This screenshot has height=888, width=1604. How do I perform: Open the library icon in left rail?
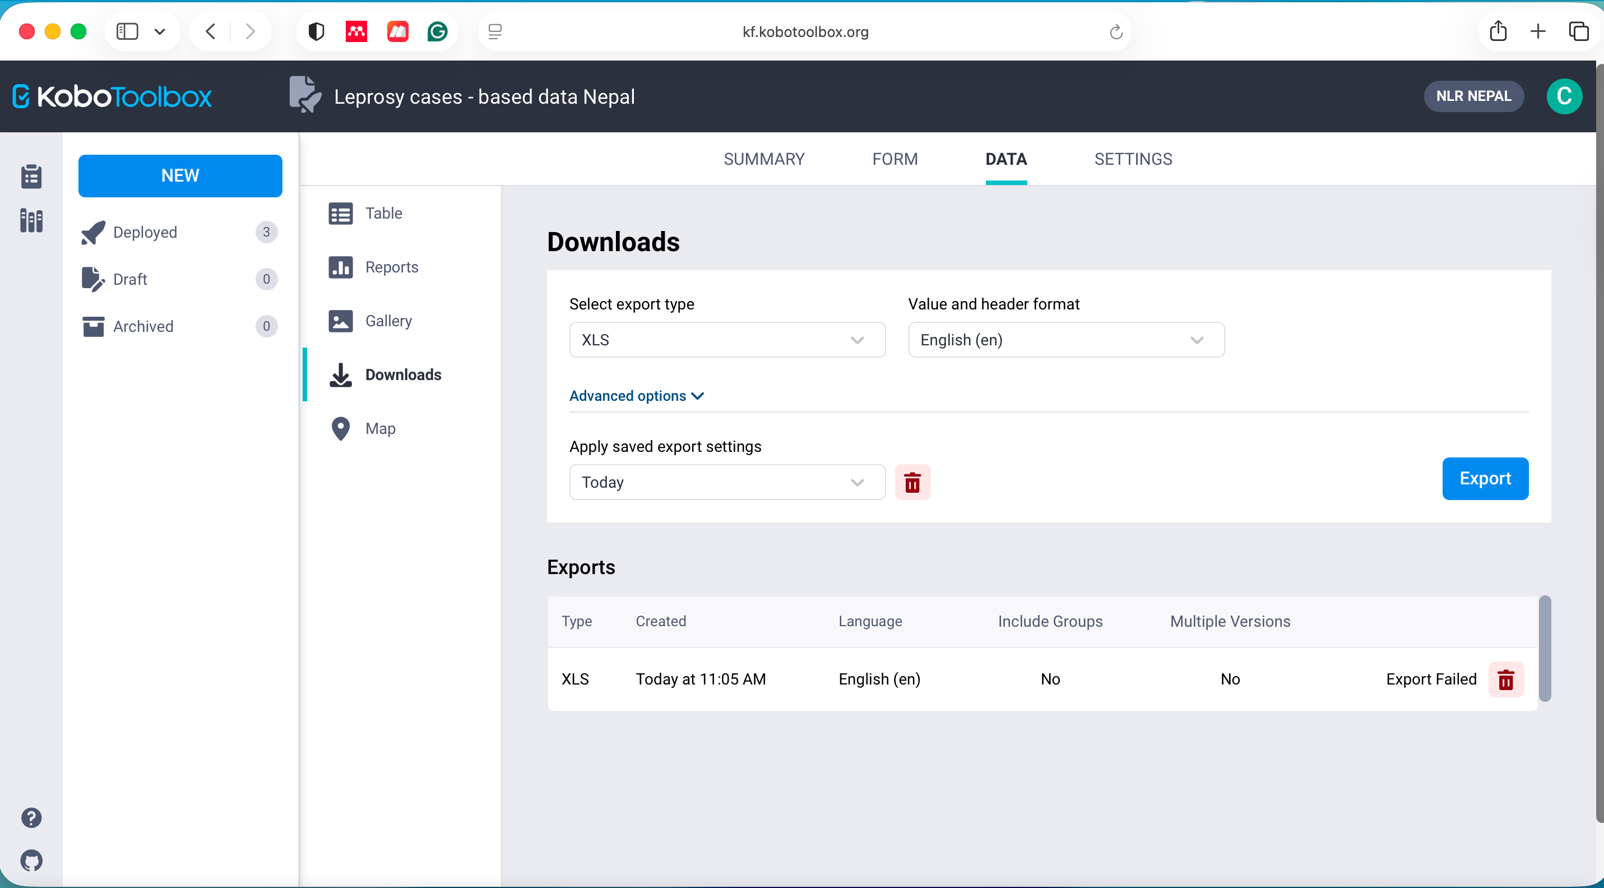31,220
